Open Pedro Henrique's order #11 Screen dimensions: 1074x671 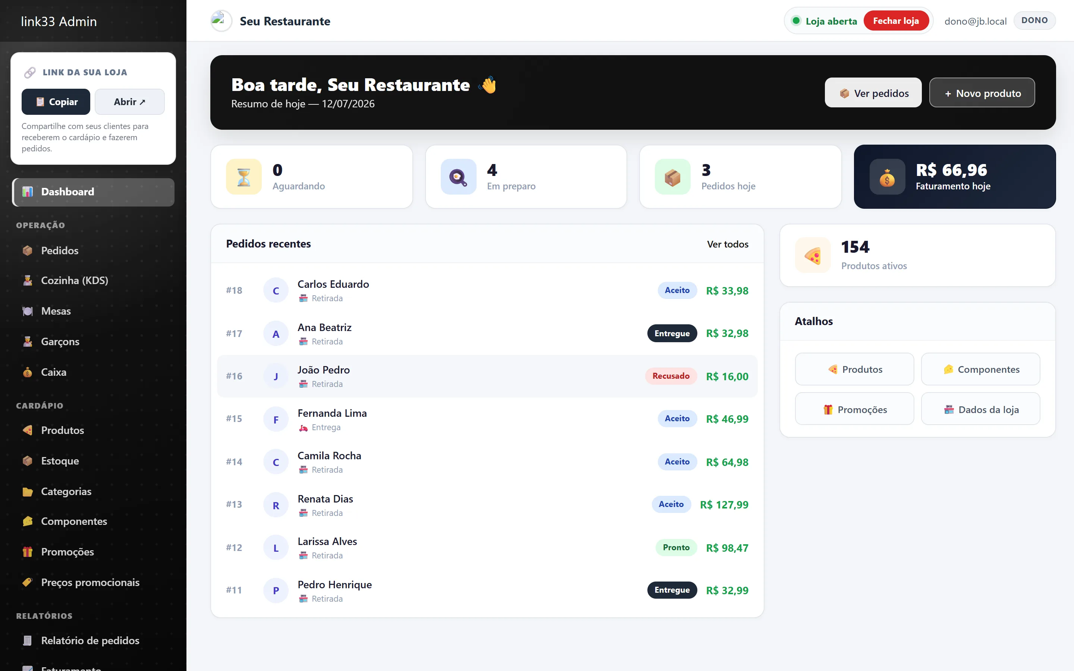pyautogui.click(x=487, y=591)
